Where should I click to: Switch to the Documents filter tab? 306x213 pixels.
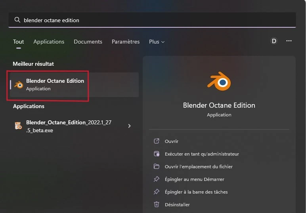click(88, 42)
